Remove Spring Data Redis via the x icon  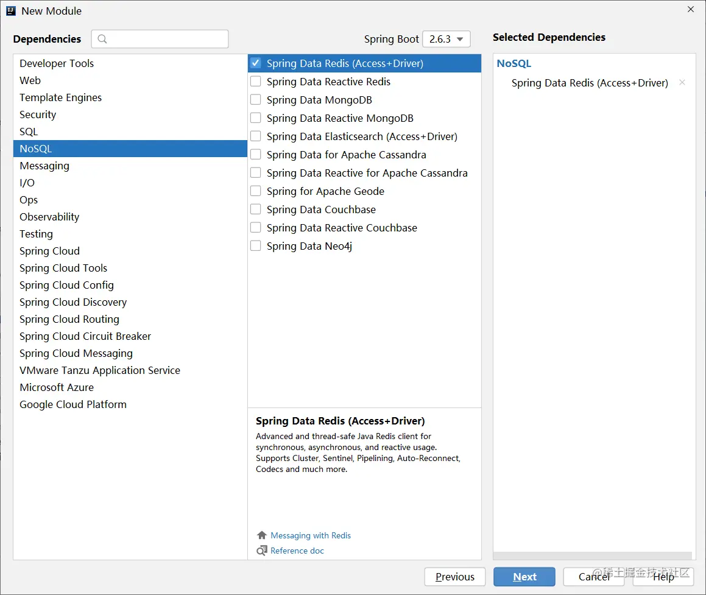click(x=682, y=82)
